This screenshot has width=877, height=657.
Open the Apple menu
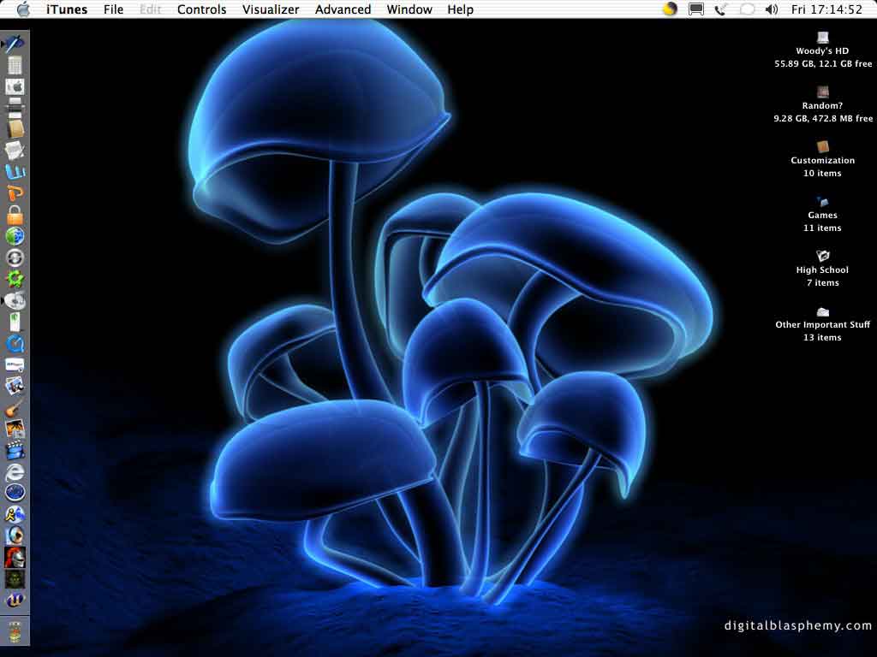coord(23,9)
